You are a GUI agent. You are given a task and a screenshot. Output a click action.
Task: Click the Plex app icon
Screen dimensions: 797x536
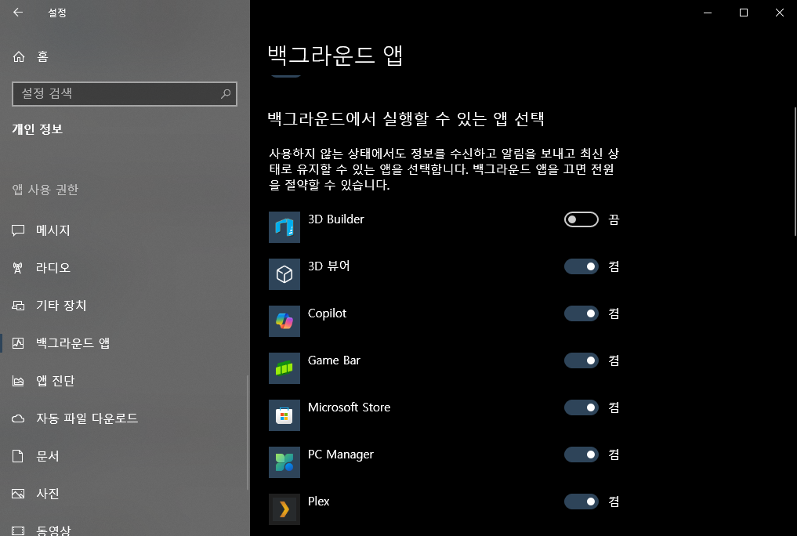[284, 509]
